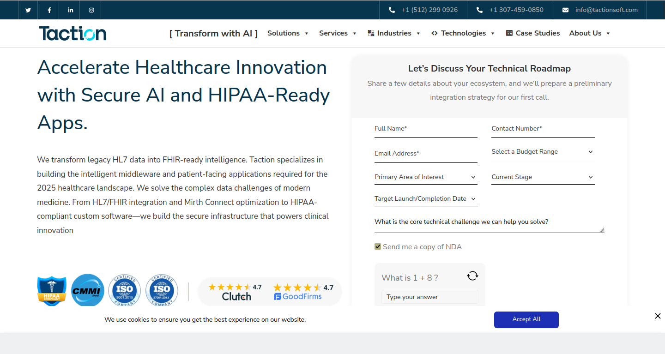The image size is (665, 354).
Task: Open the Facebook social icon
Action: 49,10
